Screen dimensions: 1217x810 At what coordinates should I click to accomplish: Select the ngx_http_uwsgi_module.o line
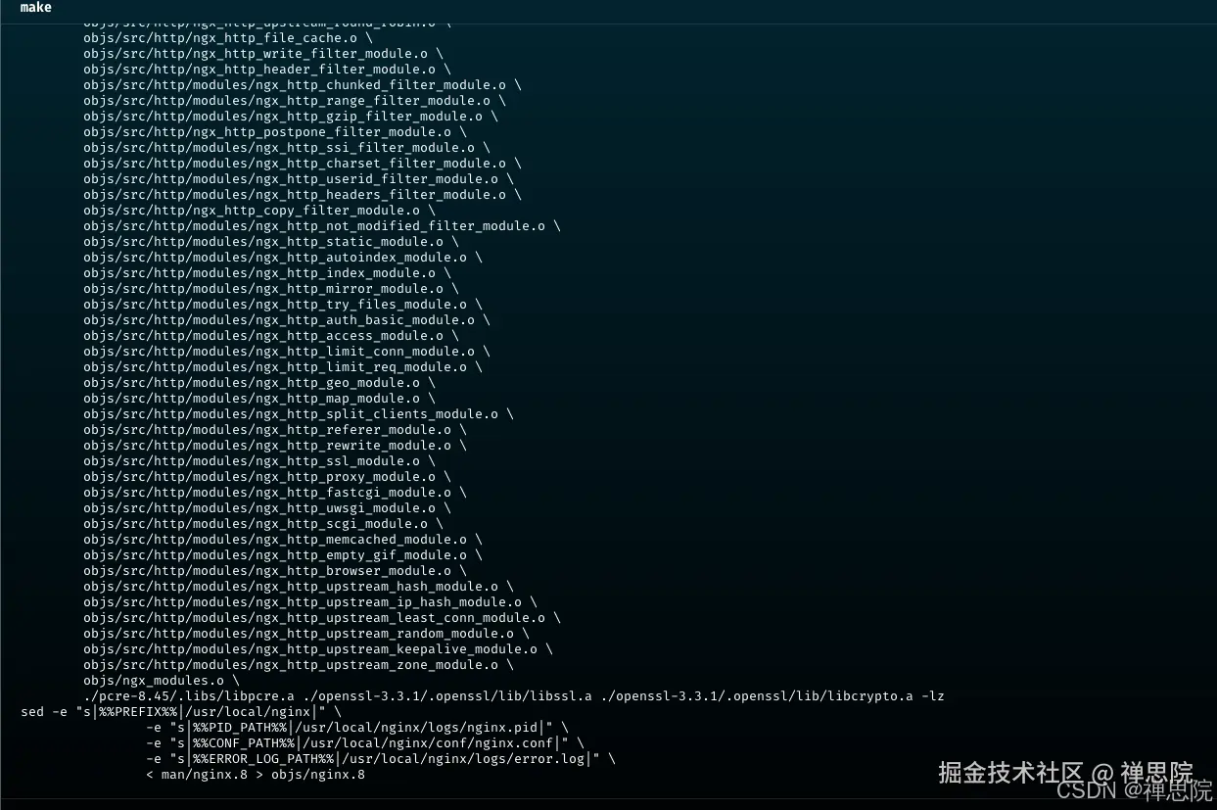(266, 508)
